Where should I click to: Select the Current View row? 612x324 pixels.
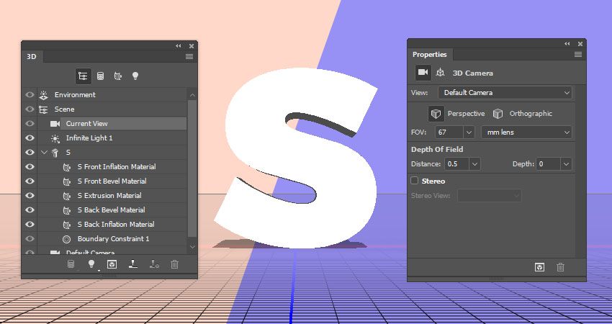tap(112, 124)
